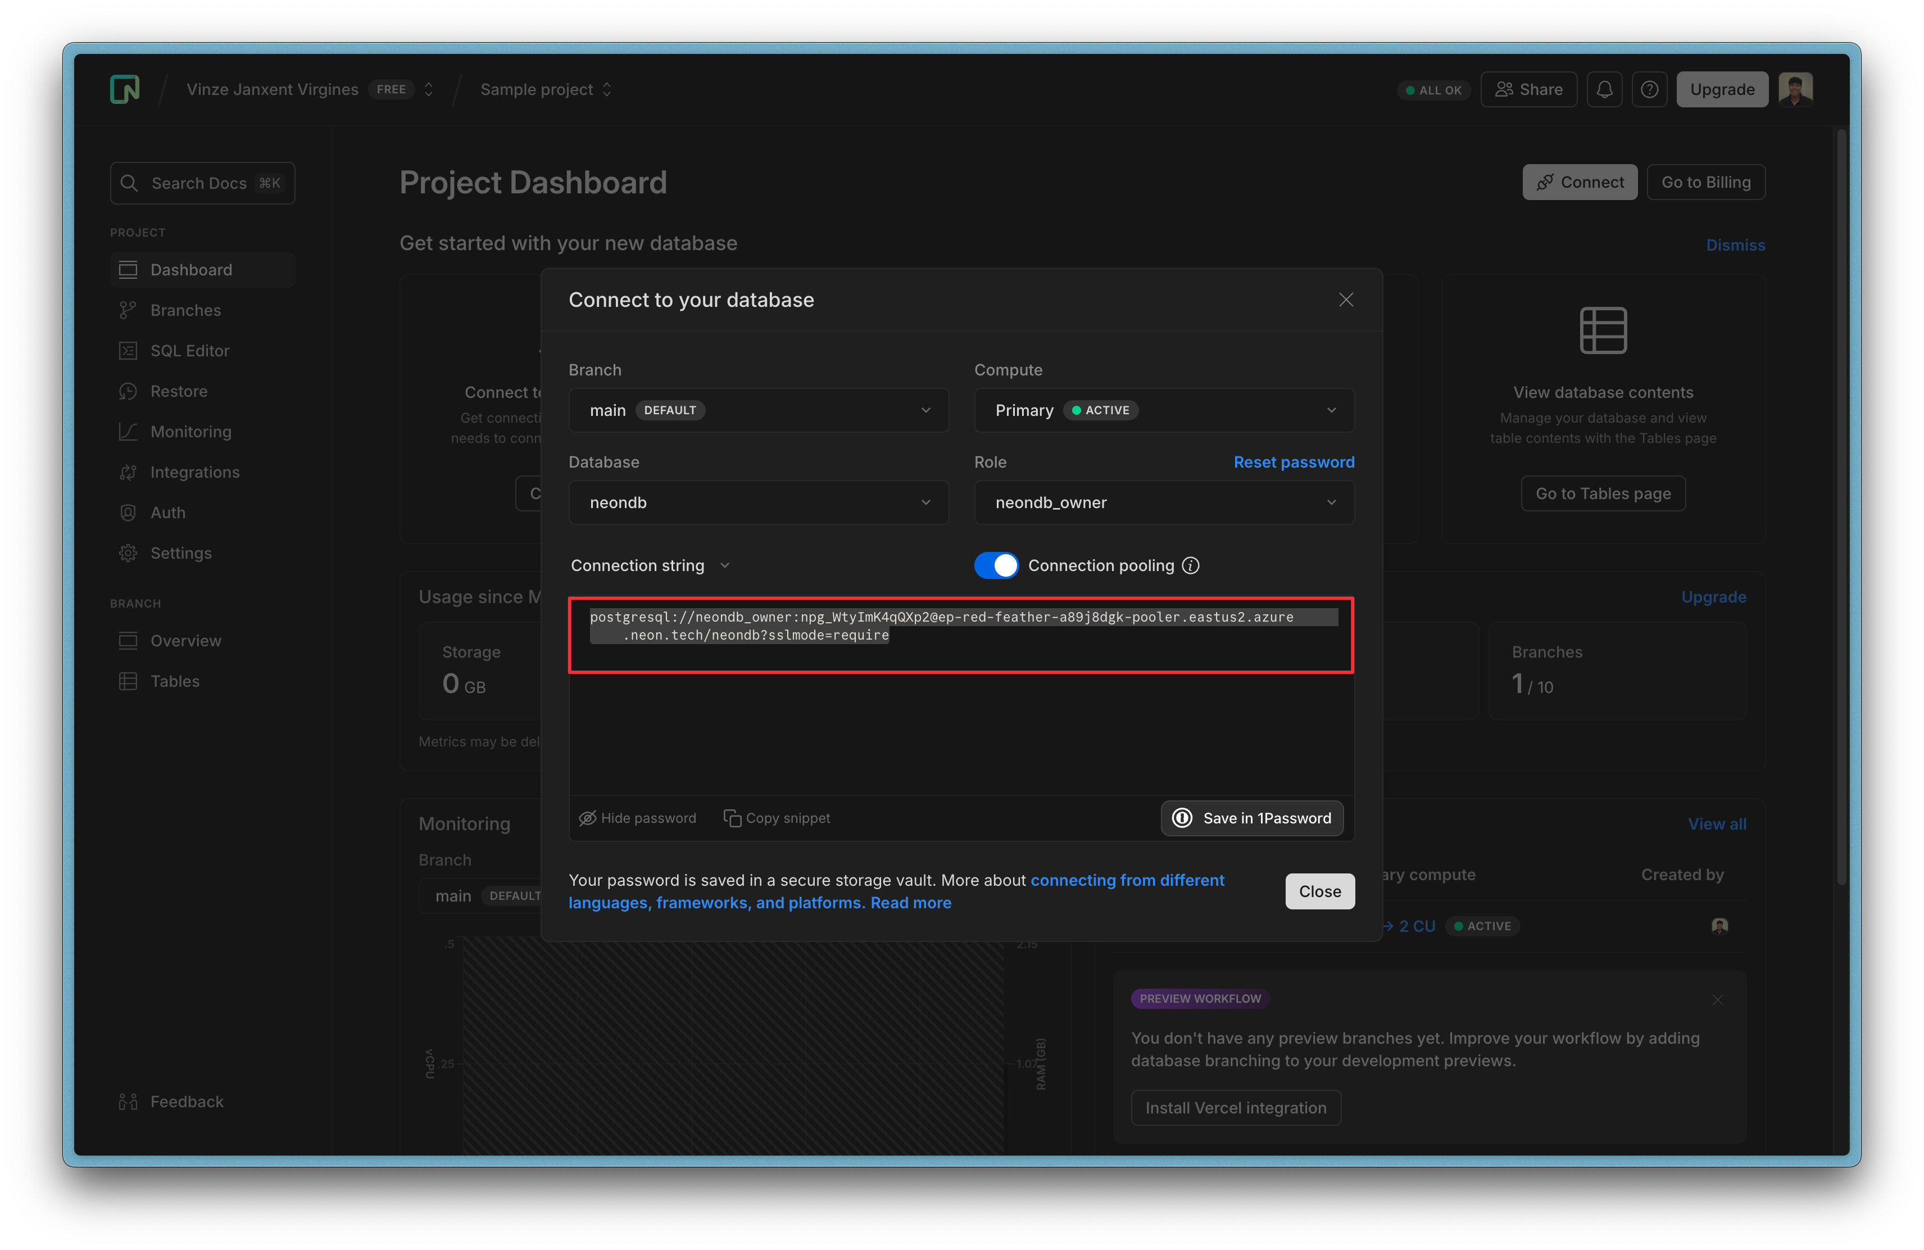Open the notifications bell
This screenshot has width=1924, height=1250.
click(1604, 89)
